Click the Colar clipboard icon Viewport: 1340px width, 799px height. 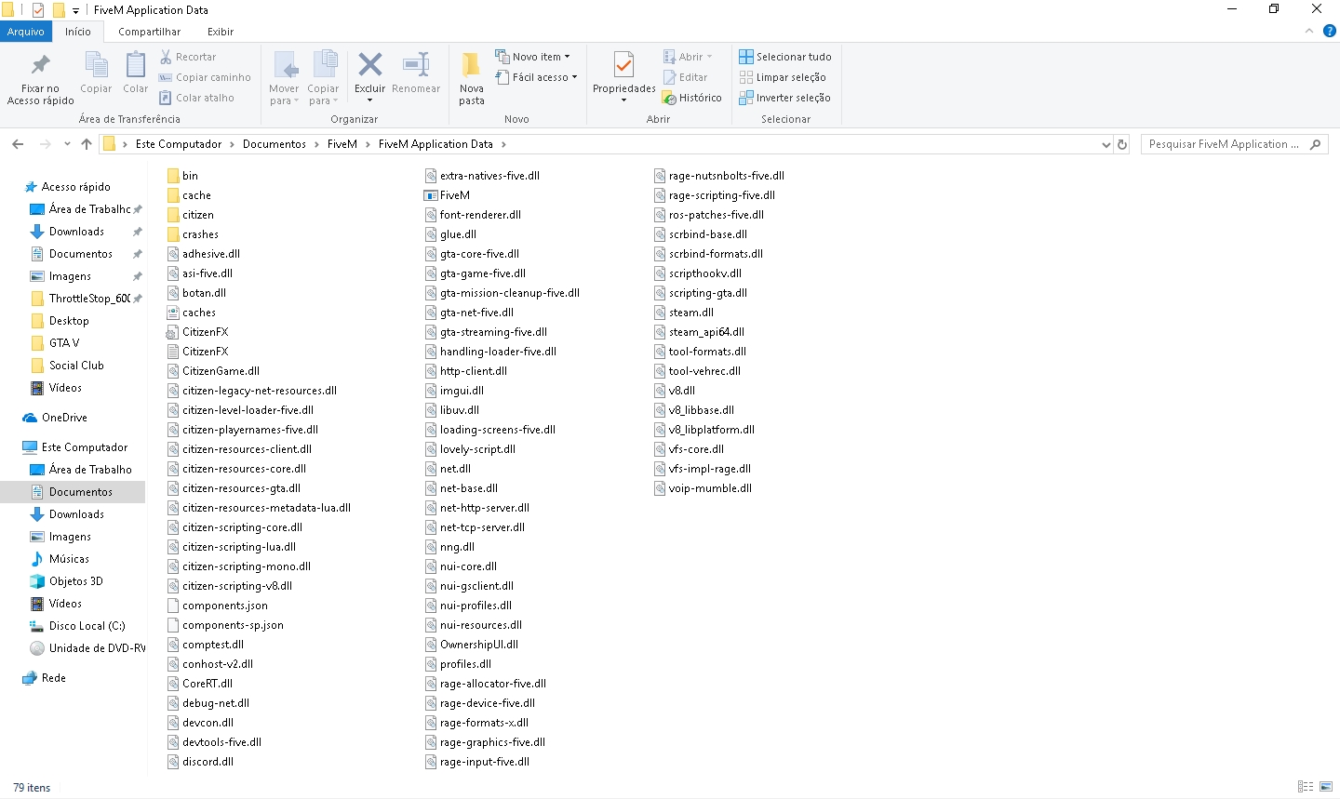click(136, 65)
